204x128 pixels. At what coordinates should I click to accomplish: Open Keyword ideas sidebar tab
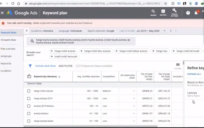[8, 33]
